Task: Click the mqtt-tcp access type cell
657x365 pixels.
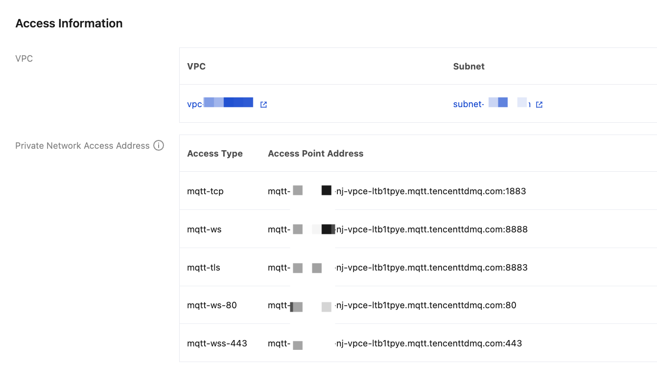Action: click(205, 191)
